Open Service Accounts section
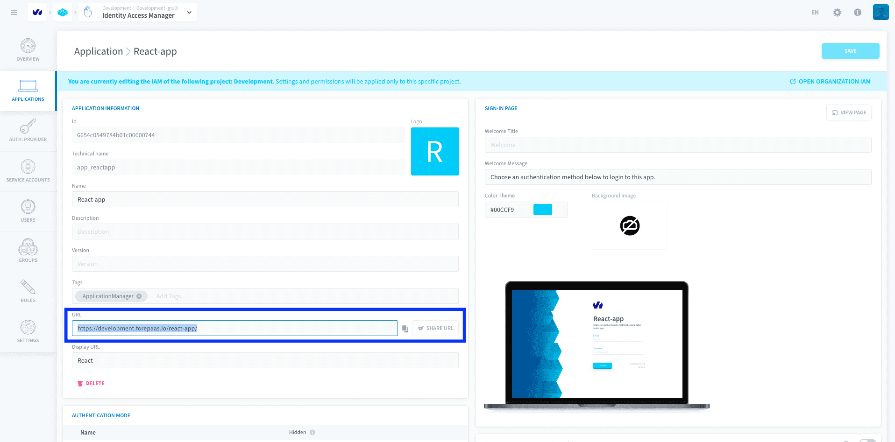 28,171
